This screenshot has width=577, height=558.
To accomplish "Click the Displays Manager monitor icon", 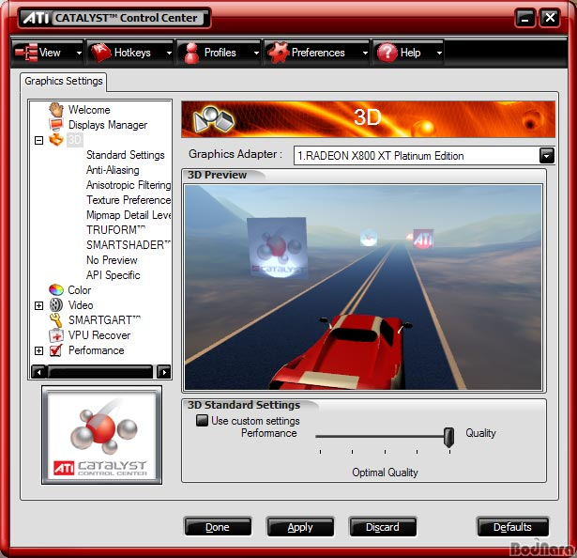I will click(56, 125).
